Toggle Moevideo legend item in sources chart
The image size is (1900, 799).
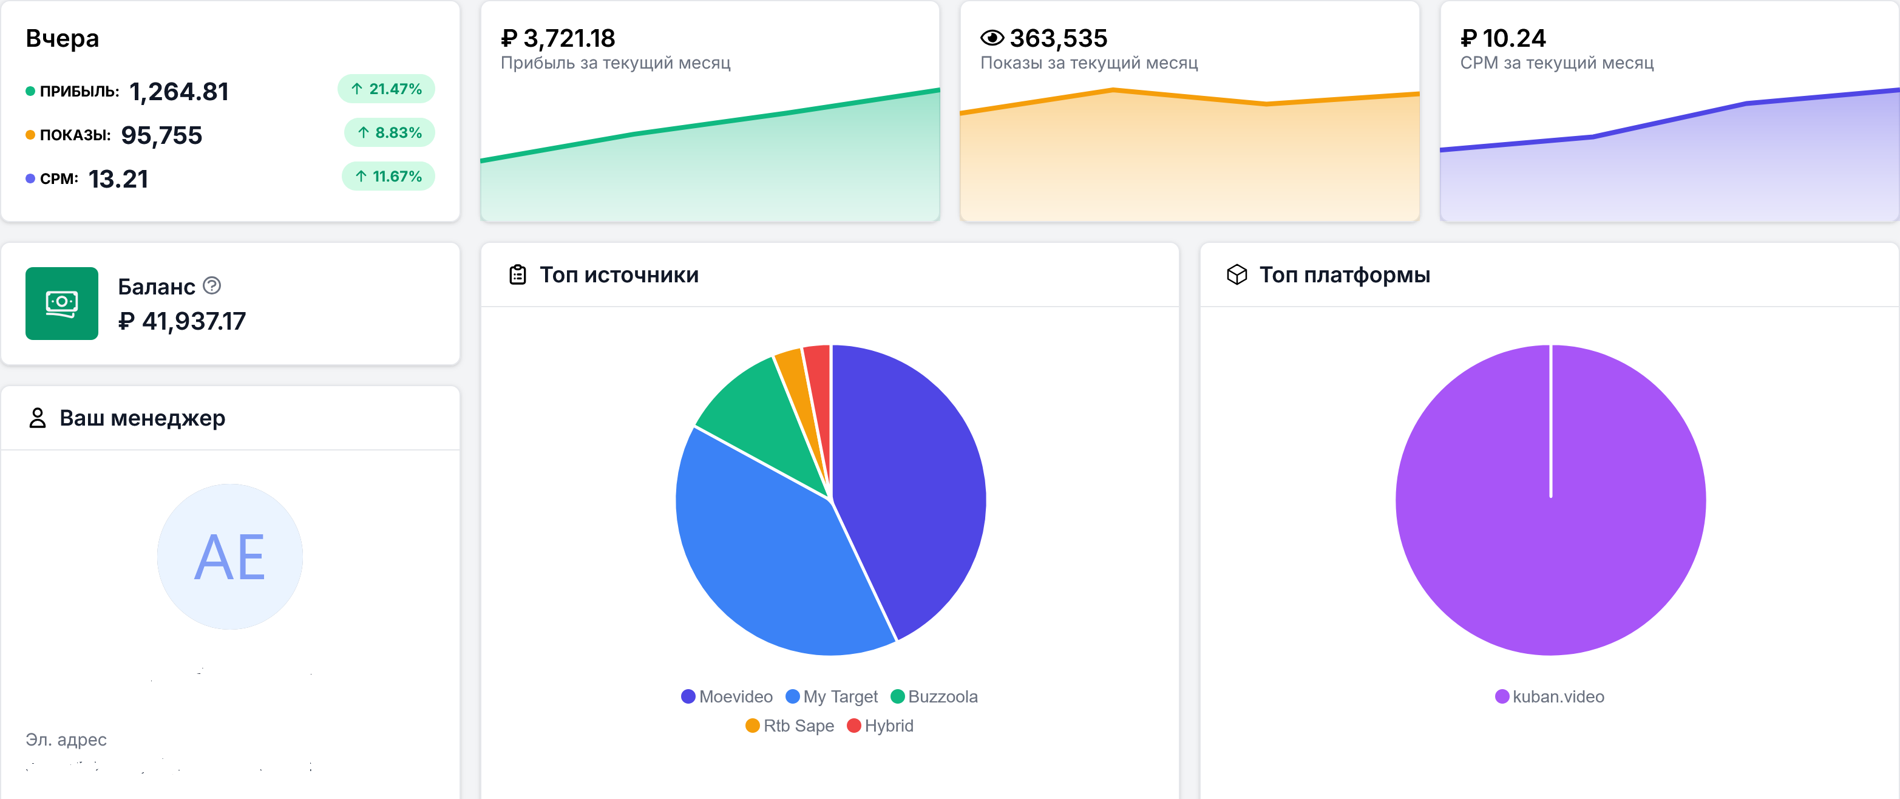point(727,696)
